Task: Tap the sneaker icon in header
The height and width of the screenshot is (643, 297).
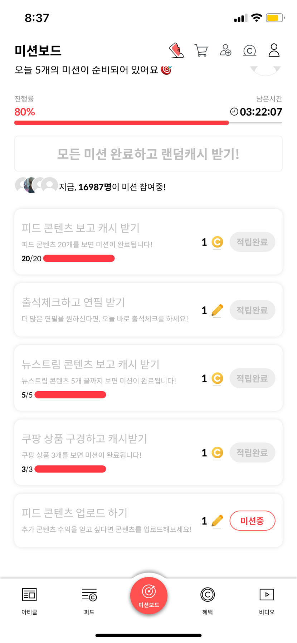Action: (176, 50)
